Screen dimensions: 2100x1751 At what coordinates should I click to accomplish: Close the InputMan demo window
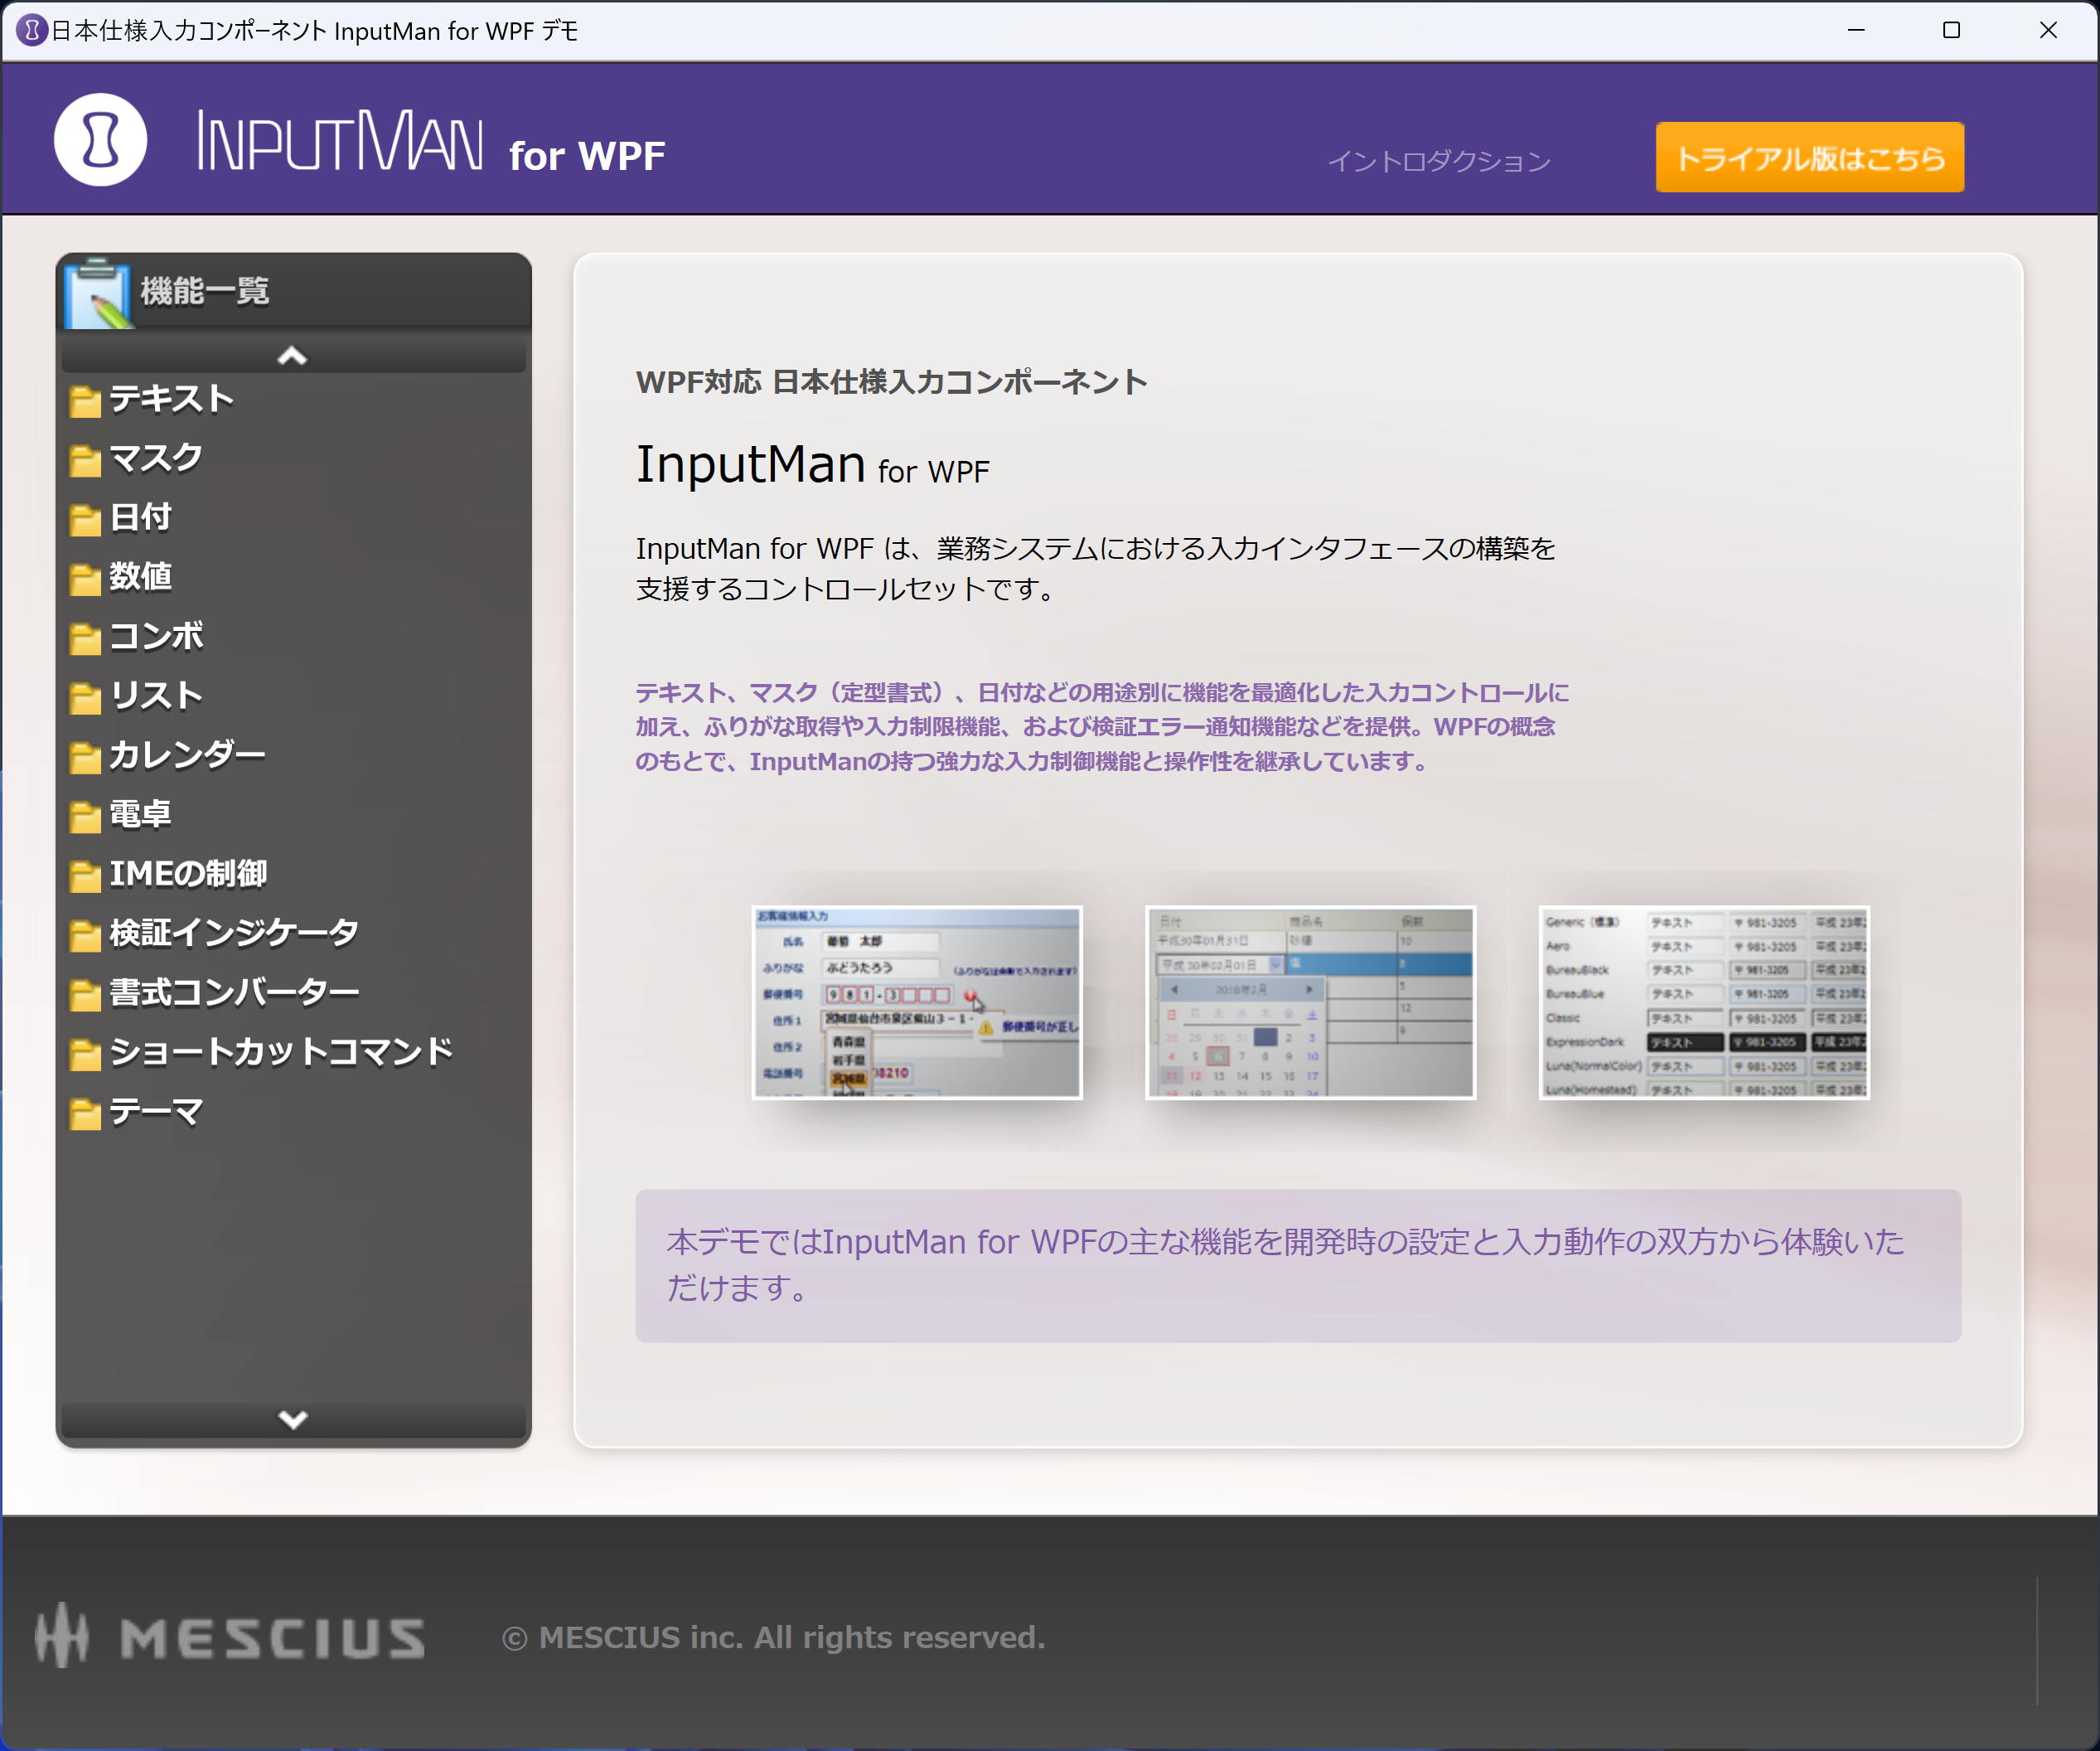[2047, 30]
